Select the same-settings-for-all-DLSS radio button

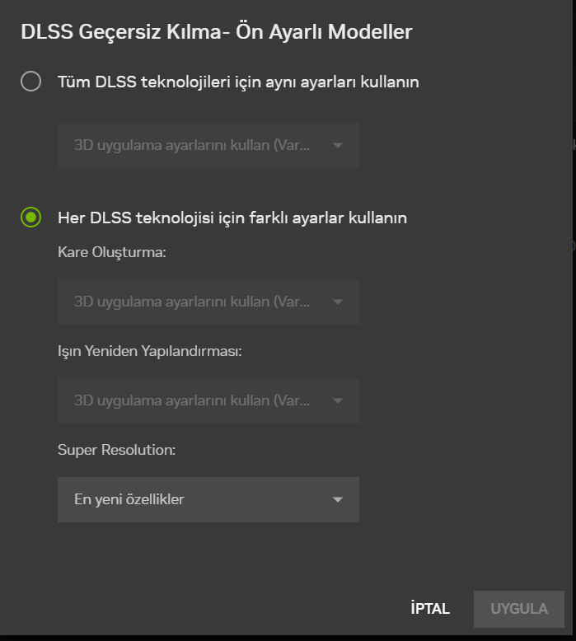click(x=30, y=82)
